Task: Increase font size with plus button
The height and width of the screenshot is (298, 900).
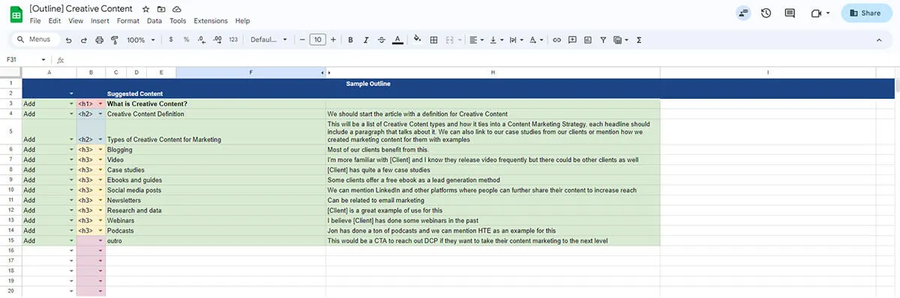Action: click(333, 40)
